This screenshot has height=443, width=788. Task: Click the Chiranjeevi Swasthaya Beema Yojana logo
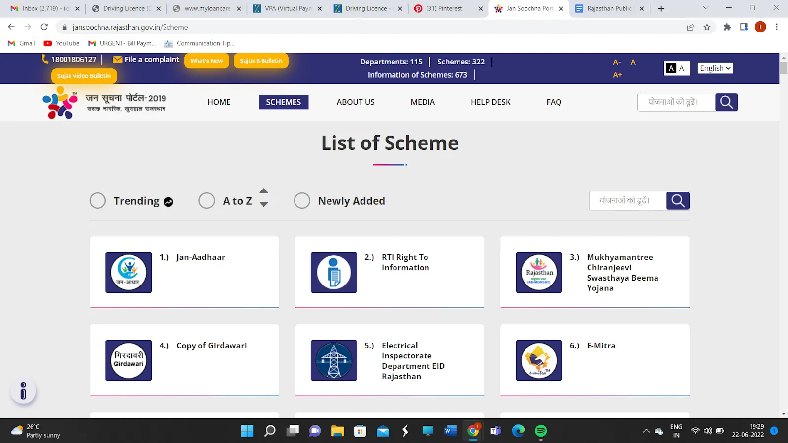539,272
